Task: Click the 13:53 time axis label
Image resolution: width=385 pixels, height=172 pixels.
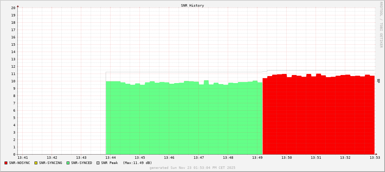Action: point(375,158)
